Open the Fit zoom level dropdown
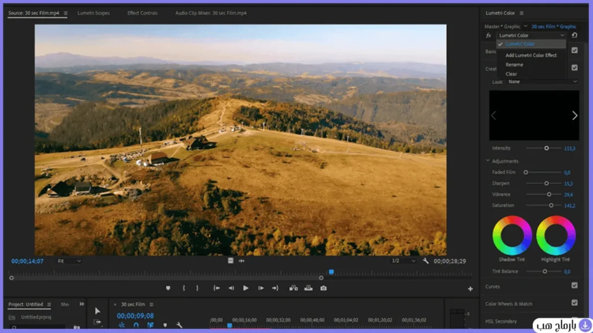The height and width of the screenshot is (333, 593). pos(69,261)
